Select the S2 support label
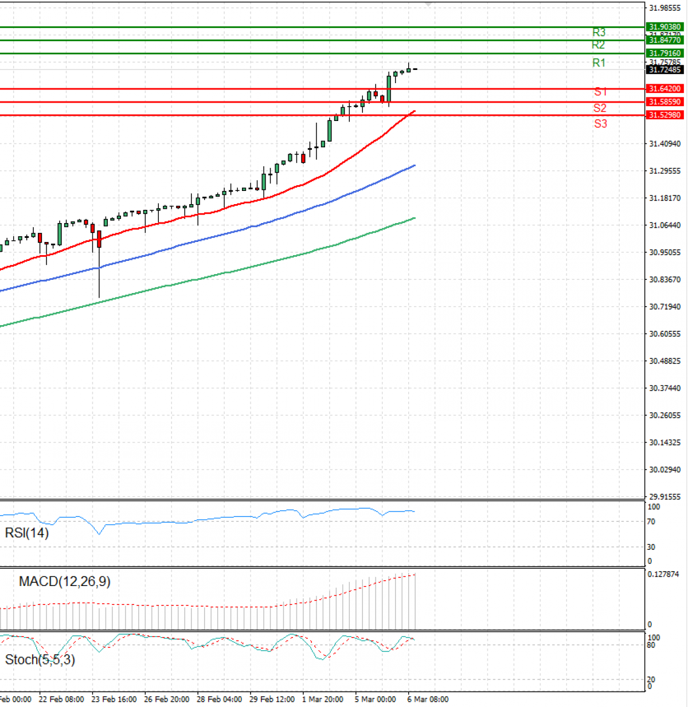 pos(600,108)
